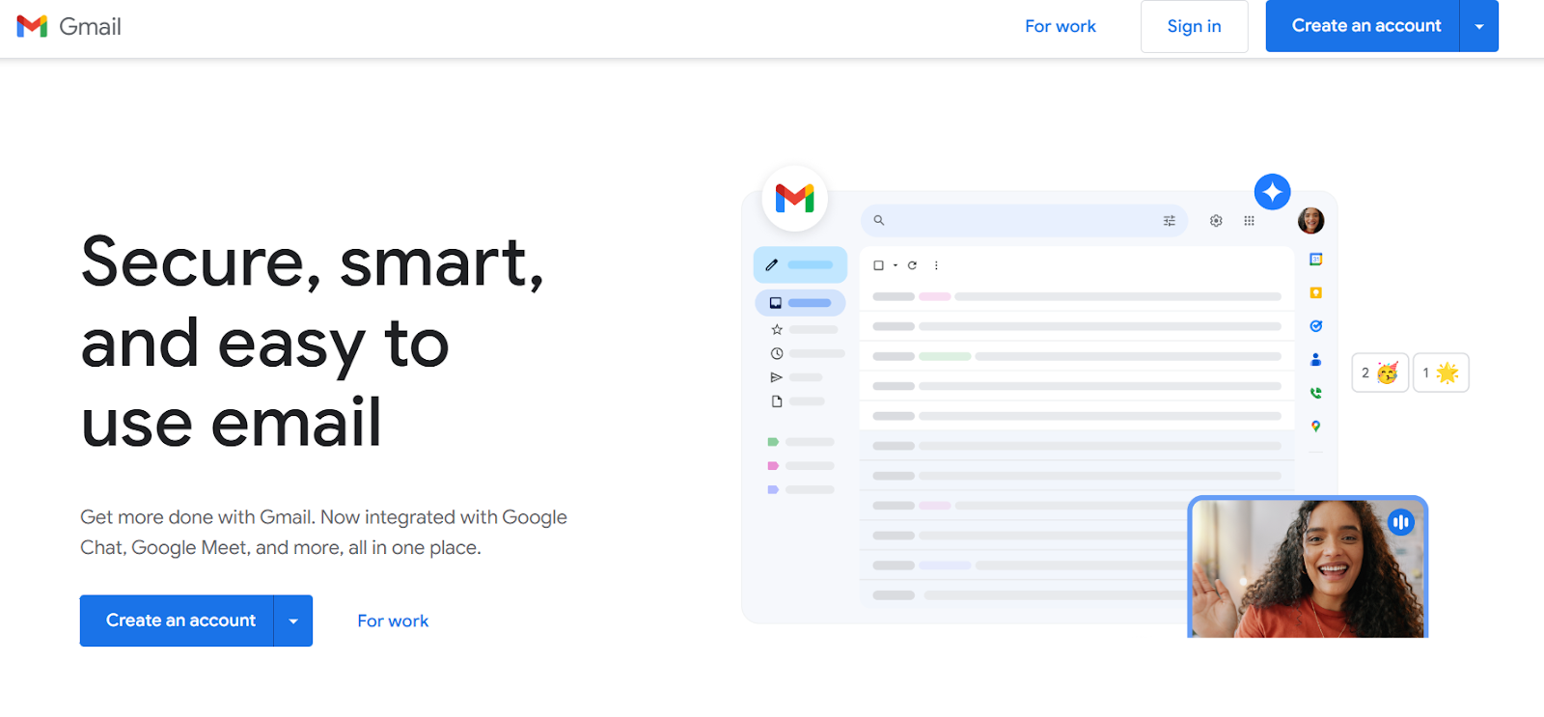Click the blue Gemini sparkle icon
This screenshot has height=717, width=1544.
click(x=1273, y=192)
